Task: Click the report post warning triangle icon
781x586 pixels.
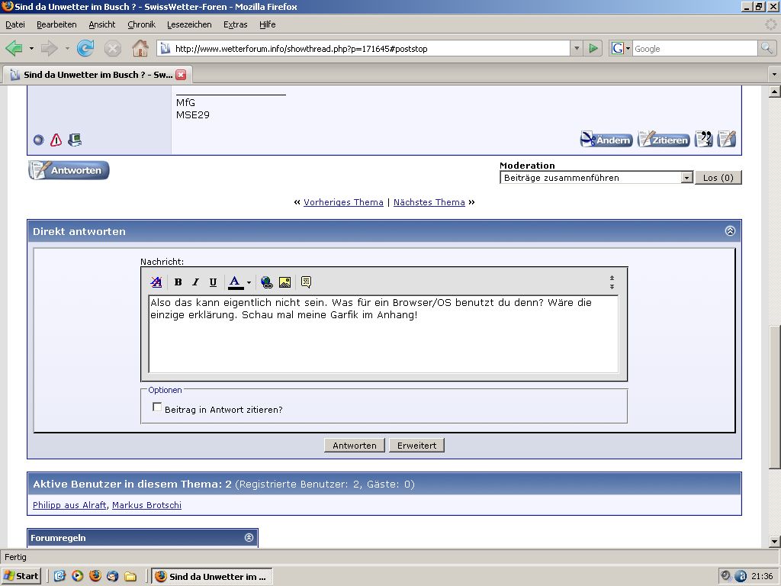Action: [56, 140]
